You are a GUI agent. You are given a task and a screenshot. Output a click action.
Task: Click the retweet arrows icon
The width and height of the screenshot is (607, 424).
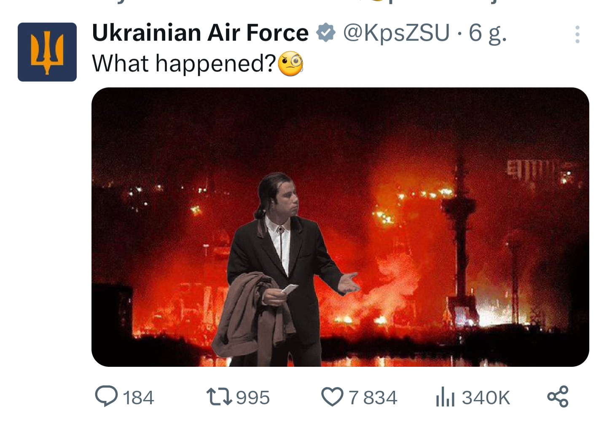pyautogui.click(x=219, y=397)
